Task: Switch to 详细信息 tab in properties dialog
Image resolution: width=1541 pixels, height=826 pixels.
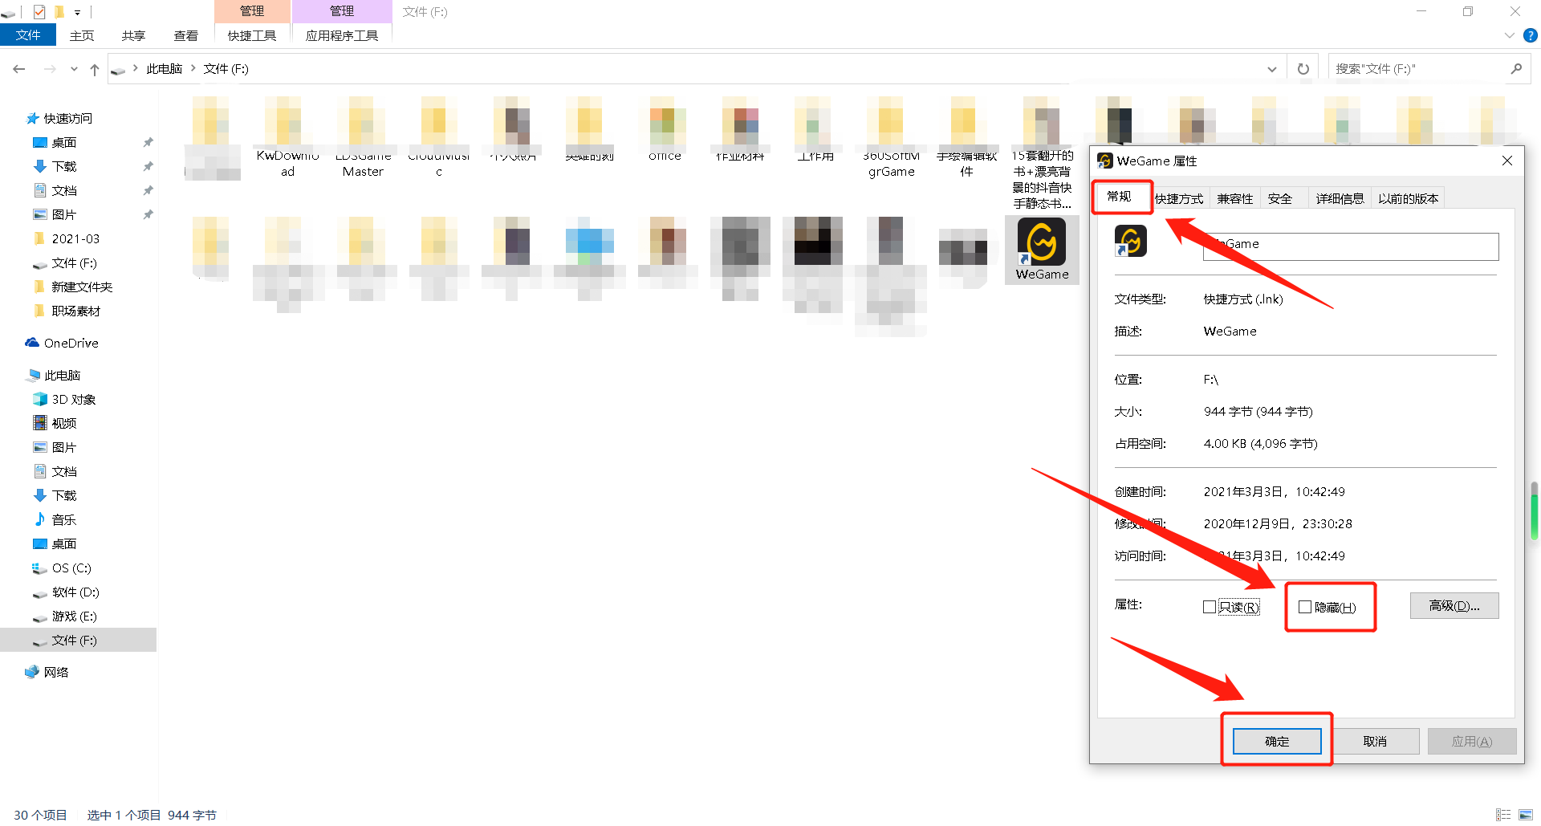Action: tap(1340, 199)
